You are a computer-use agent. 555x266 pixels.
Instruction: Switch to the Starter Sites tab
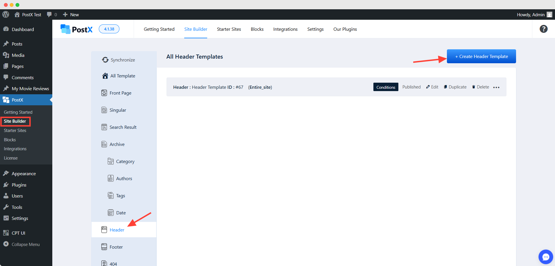(229, 29)
